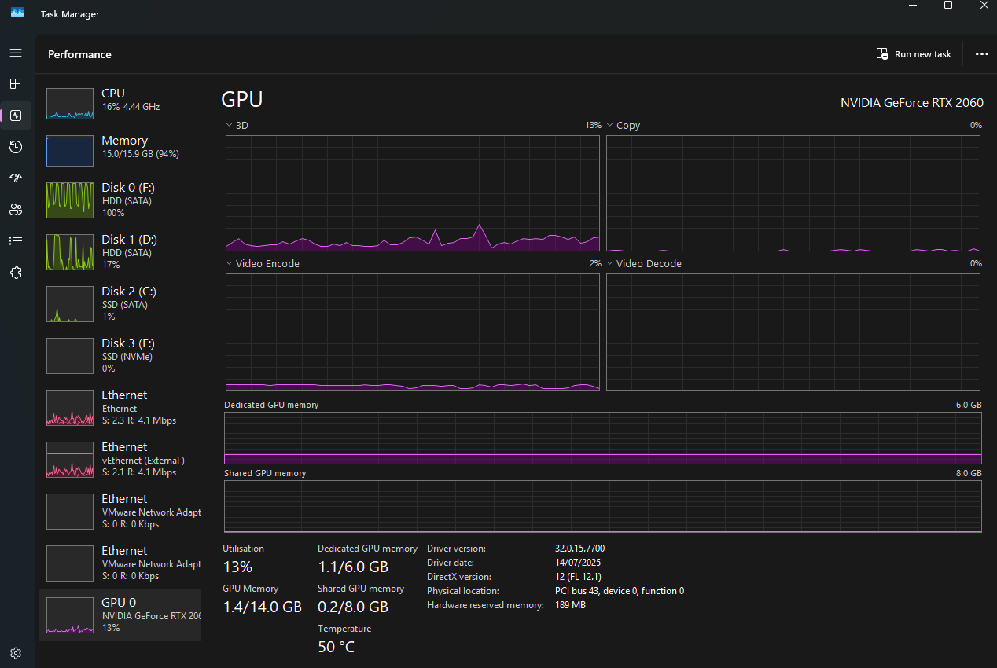Image resolution: width=997 pixels, height=668 pixels.
Task: Click the Disk 0 activity thumbnail graph
Action: 69,200
